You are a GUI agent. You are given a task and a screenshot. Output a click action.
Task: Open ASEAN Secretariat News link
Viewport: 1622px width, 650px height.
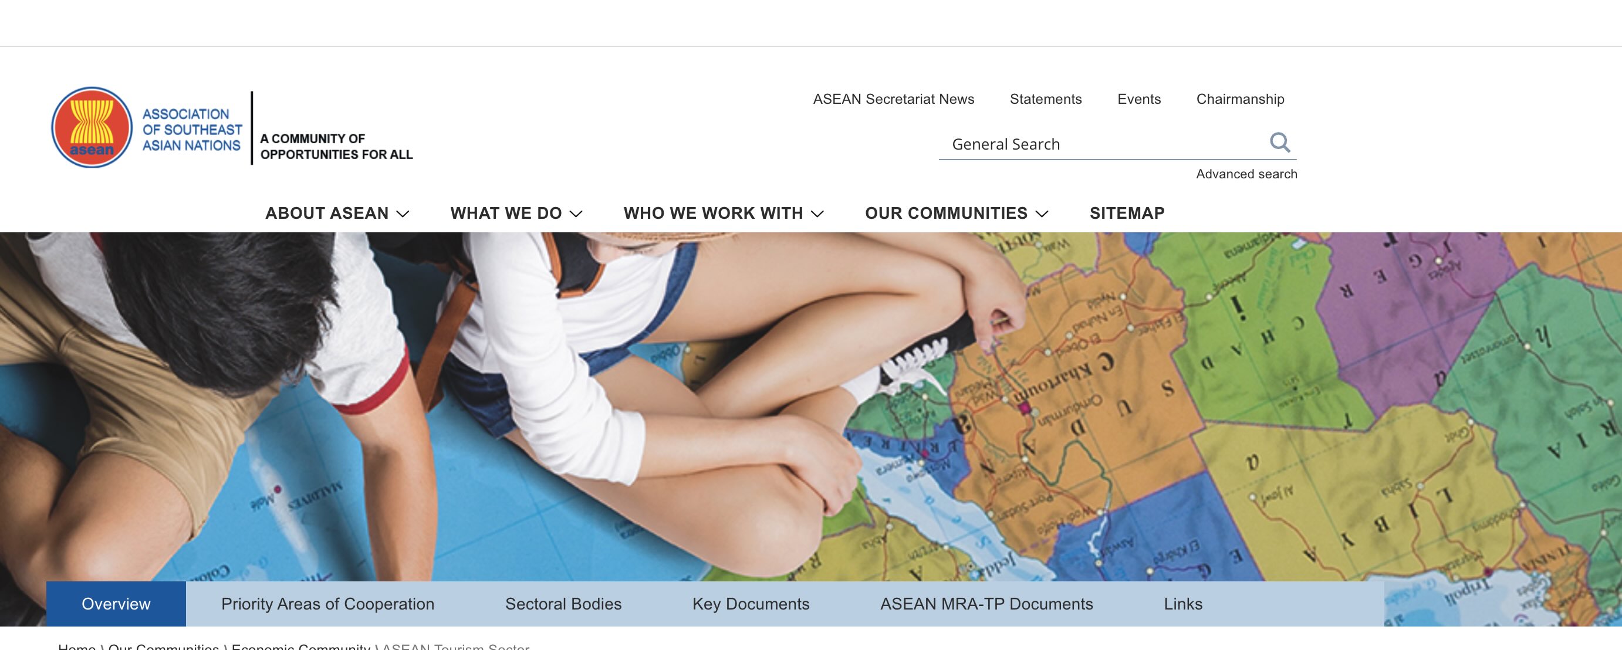pyautogui.click(x=894, y=99)
